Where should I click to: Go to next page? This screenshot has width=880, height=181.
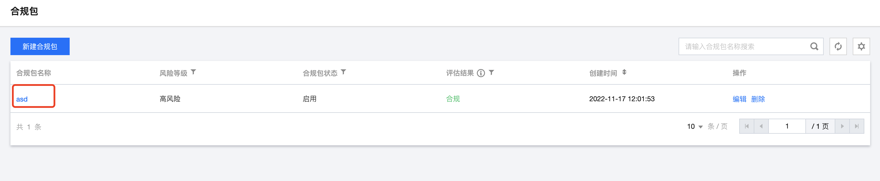[842, 126]
